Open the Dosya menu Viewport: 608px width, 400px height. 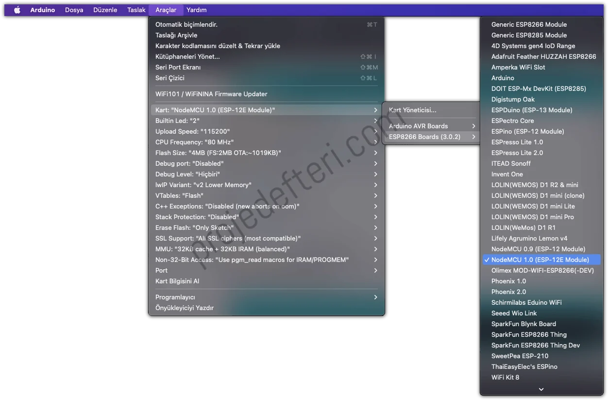74,10
